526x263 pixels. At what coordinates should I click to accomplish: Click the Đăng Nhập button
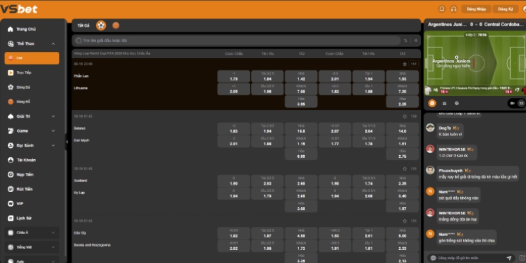475,9
